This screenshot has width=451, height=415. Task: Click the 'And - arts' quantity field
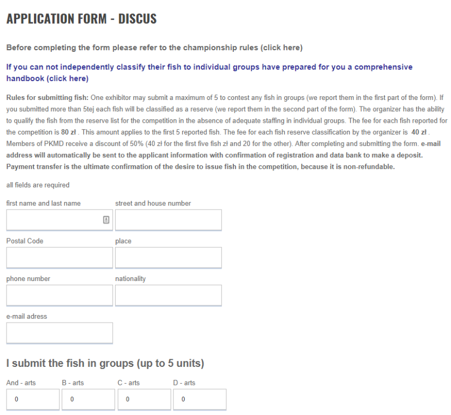[x=32, y=400]
